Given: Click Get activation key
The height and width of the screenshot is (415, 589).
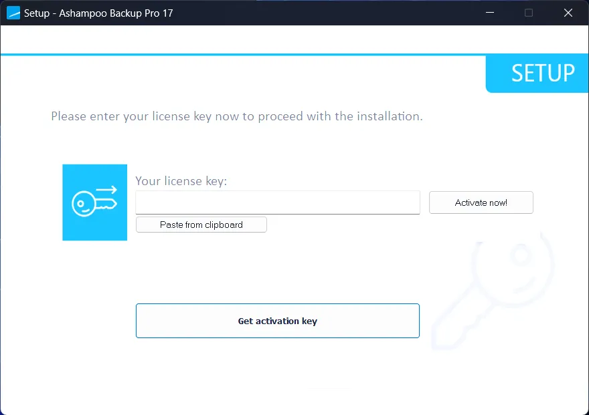Looking at the screenshot, I should tap(277, 321).
